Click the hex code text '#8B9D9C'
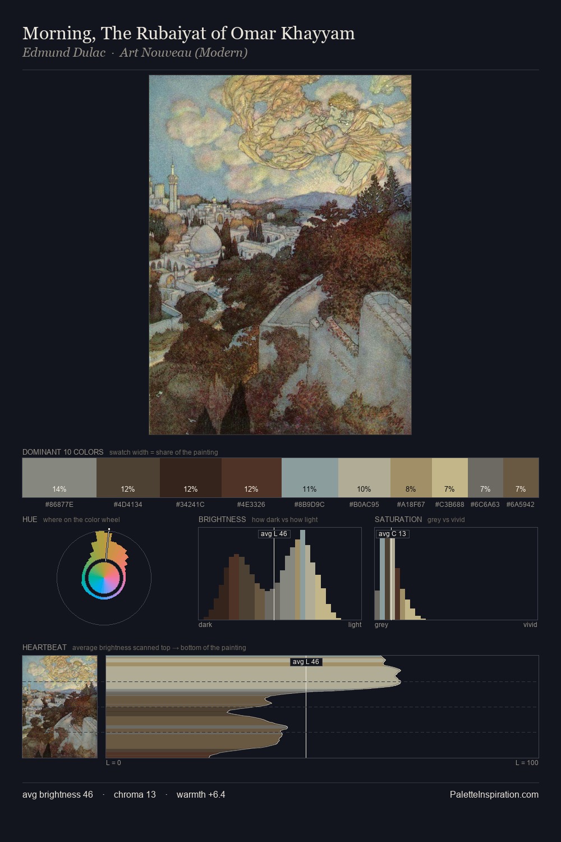This screenshot has height=842, width=561. [310, 505]
